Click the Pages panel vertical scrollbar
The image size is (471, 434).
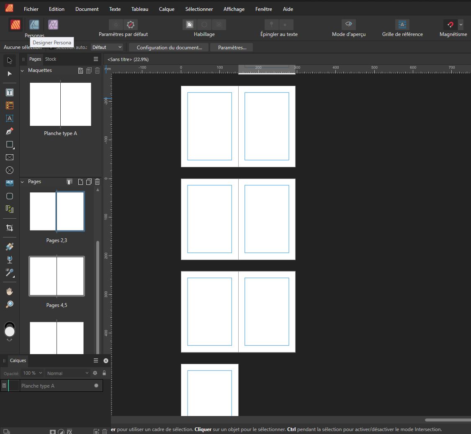(x=98, y=297)
